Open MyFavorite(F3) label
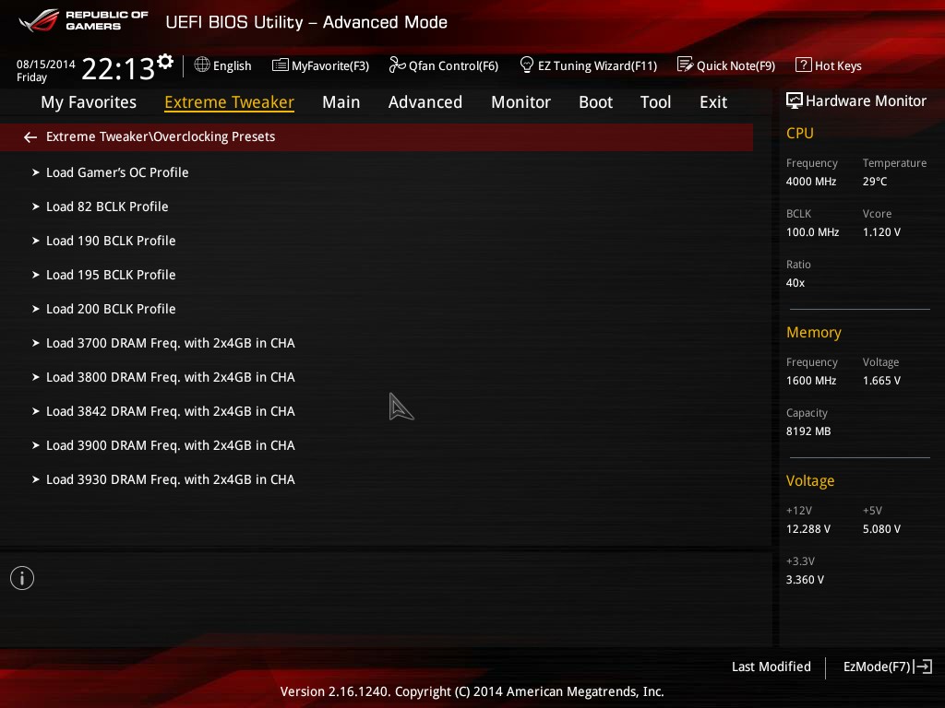The width and height of the screenshot is (945, 708). pos(330,65)
